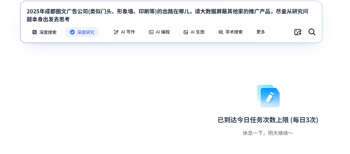Click the image upload icon
The image size is (350, 154).
(298, 32)
